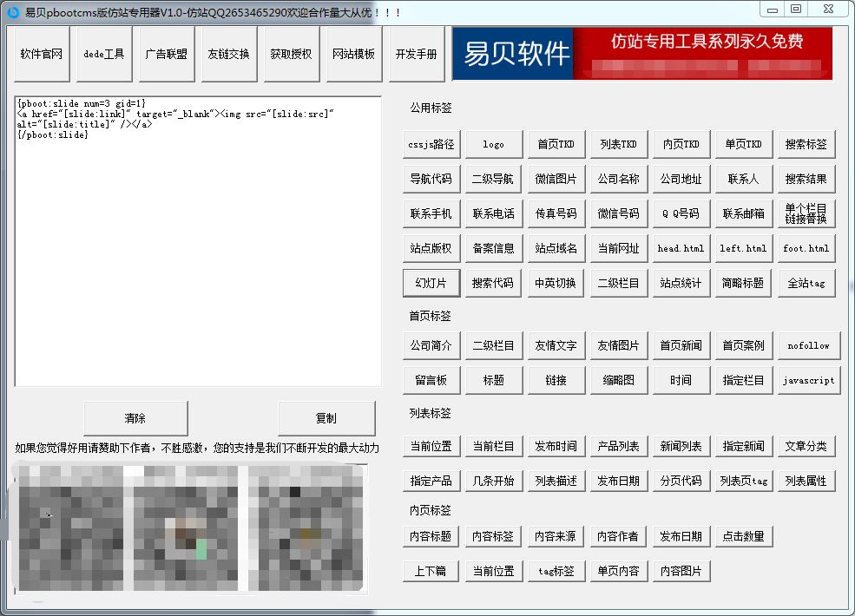
Task: Insert the 幻灯片 slide tag
Action: pos(431,282)
